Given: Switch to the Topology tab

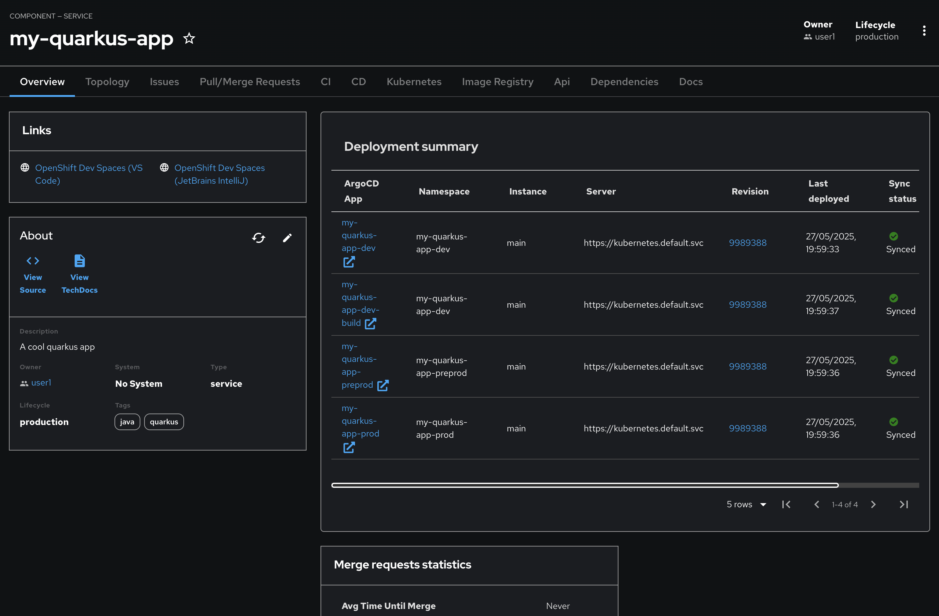Looking at the screenshot, I should tap(107, 82).
